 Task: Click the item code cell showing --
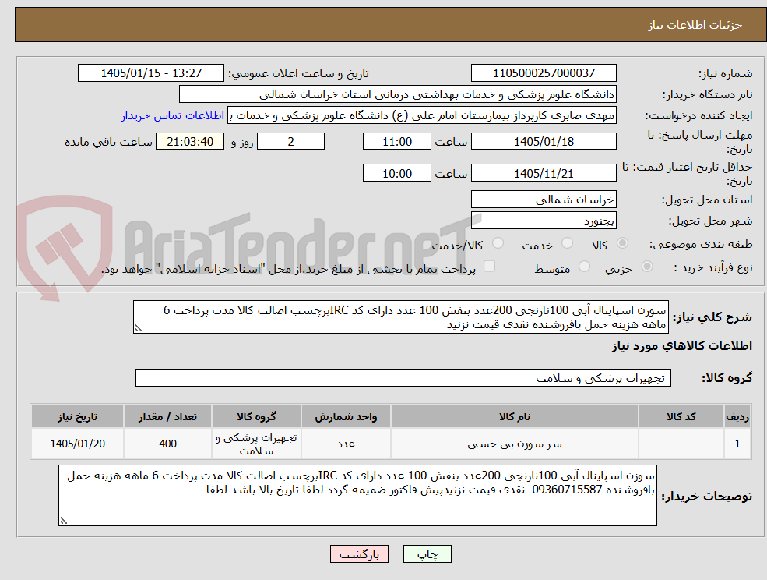click(x=681, y=444)
